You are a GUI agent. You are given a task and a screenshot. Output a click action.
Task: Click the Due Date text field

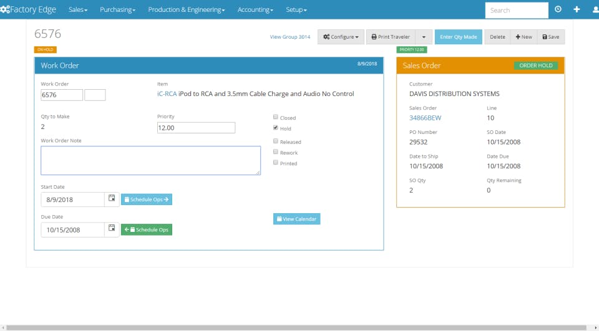click(72, 230)
